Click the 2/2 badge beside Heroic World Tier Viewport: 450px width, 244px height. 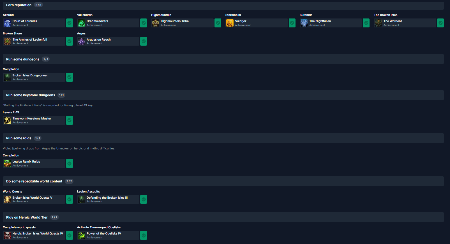[54, 217]
